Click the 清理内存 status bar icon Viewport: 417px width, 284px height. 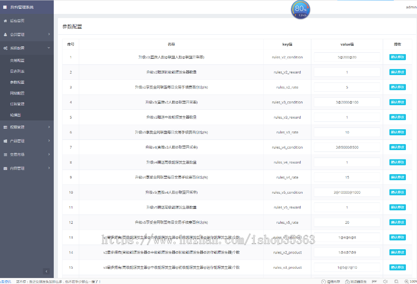(x=323, y=282)
